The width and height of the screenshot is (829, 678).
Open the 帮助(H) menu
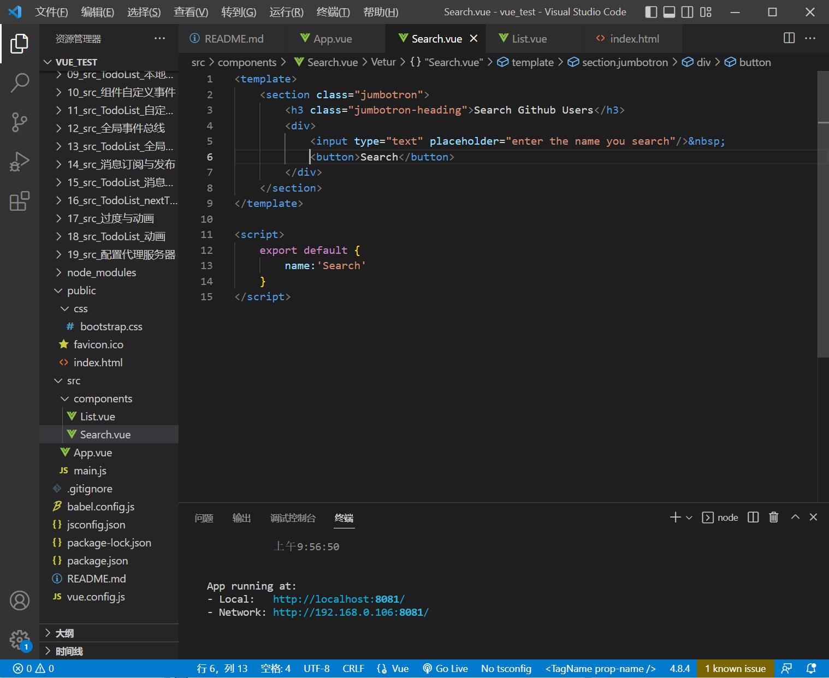(x=381, y=12)
